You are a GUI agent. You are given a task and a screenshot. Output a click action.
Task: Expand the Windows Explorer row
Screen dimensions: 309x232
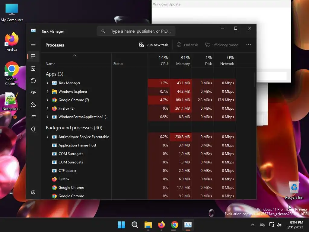pyautogui.click(x=47, y=91)
